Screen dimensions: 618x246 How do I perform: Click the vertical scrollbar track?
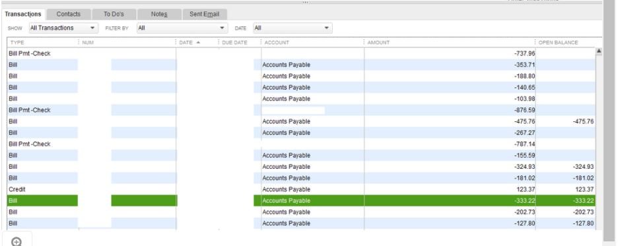[x=599, y=142]
